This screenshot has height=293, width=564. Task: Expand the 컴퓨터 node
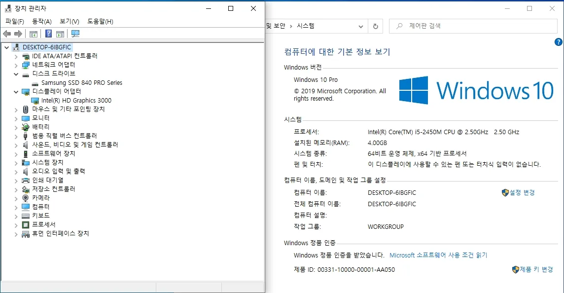coord(16,207)
